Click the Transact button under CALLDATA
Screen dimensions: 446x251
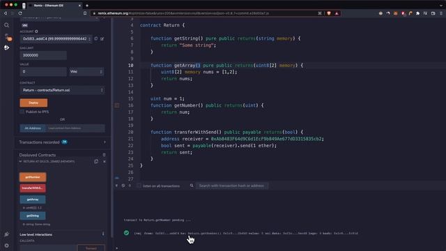coord(91,248)
